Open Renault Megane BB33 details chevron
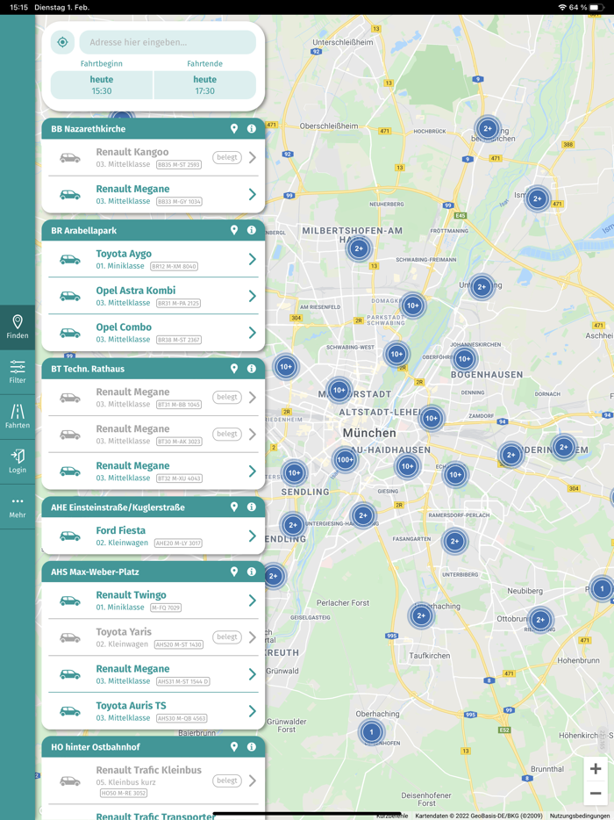Viewport: 614px width, 820px height. (x=253, y=195)
